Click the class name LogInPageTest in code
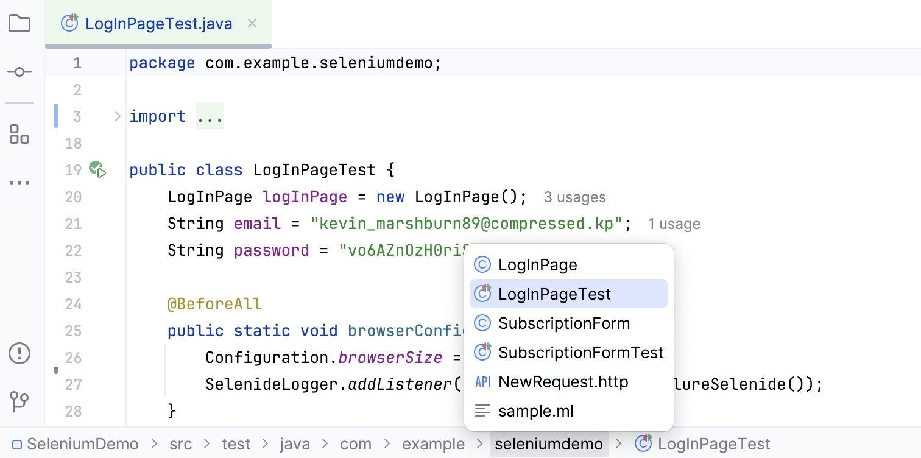 [315, 170]
